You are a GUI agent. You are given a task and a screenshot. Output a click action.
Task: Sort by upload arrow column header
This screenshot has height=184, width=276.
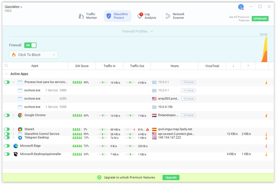[x=248, y=66]
